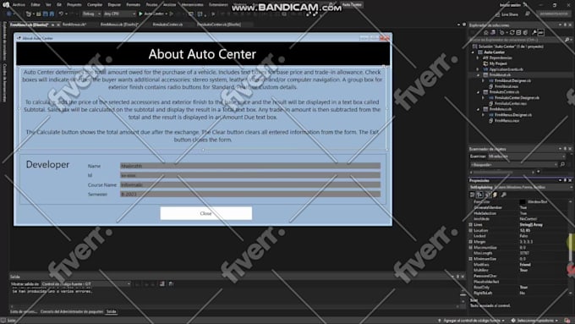The width and height of the screenshot is (575, 324).
Task: Select the About Auto Center header label
Action: pos(203,54)
